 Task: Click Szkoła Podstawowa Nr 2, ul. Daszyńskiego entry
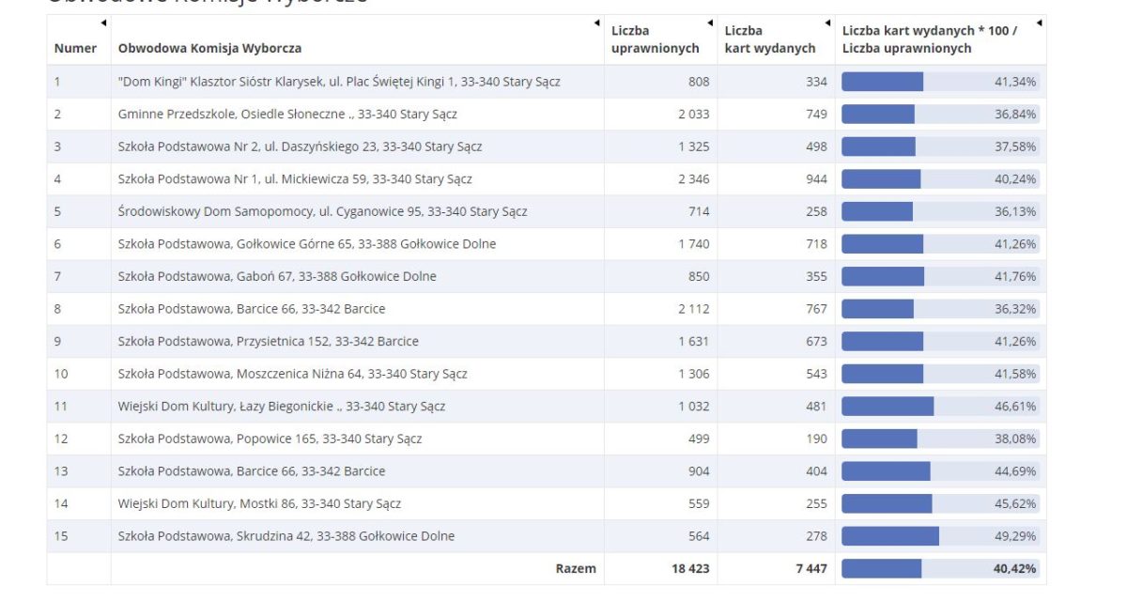point(300,146)
